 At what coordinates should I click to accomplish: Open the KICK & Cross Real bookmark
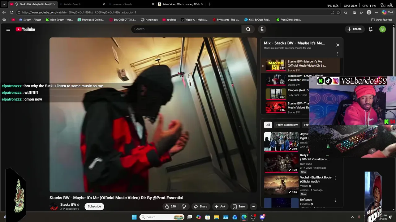pyautogui.click(x=257, y=20)
